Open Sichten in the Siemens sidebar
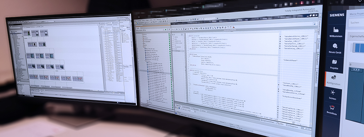This screenshot has height=137, width=364. point(333,95)
